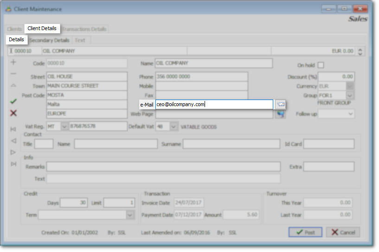Click the plus icon to add record

click(x=13, y=63)
